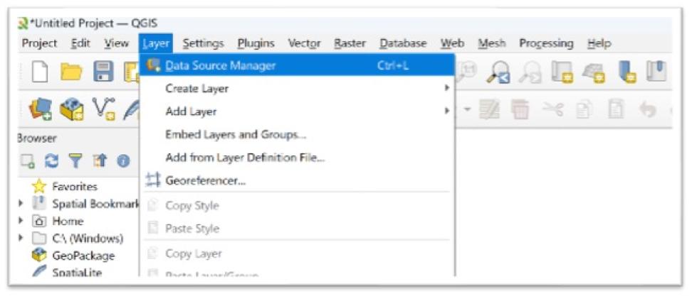
Task: Open the Settings menu
Action: (x=203, y=43)
